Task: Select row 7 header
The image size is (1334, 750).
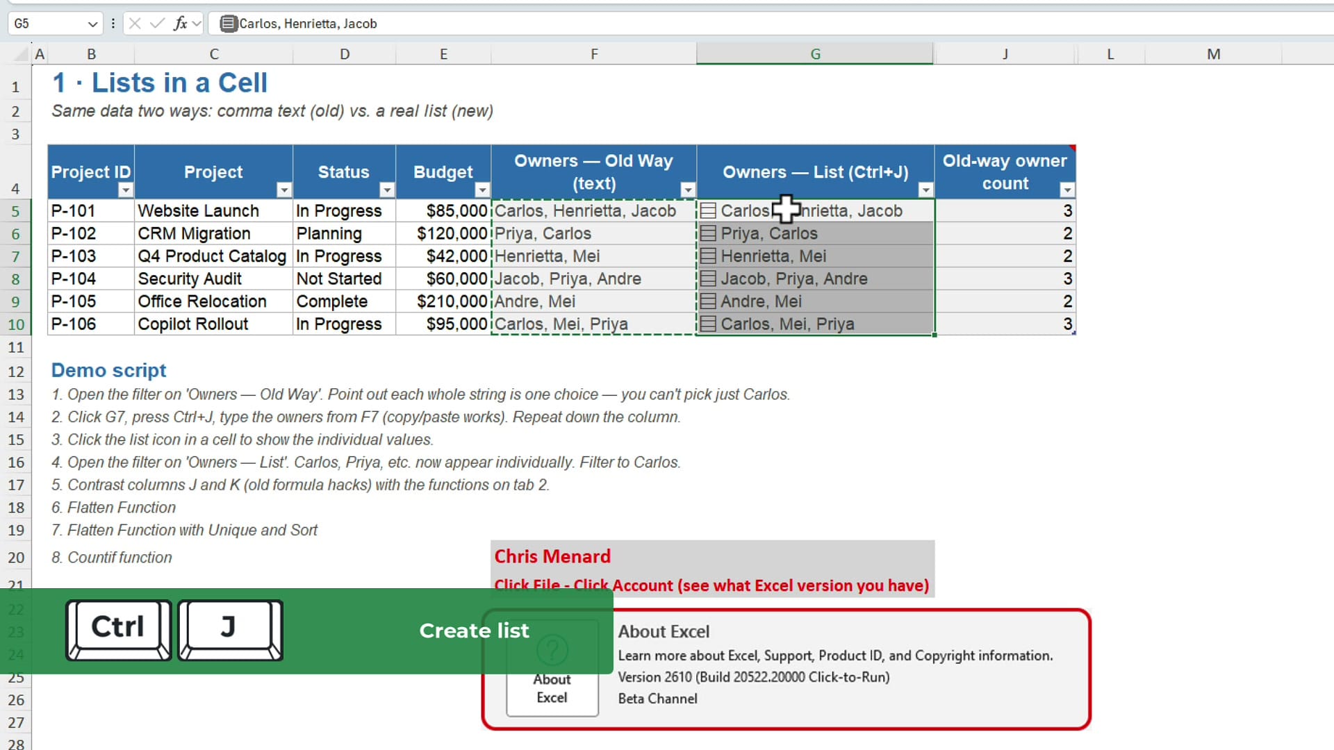Action: [x=15, y=256]
